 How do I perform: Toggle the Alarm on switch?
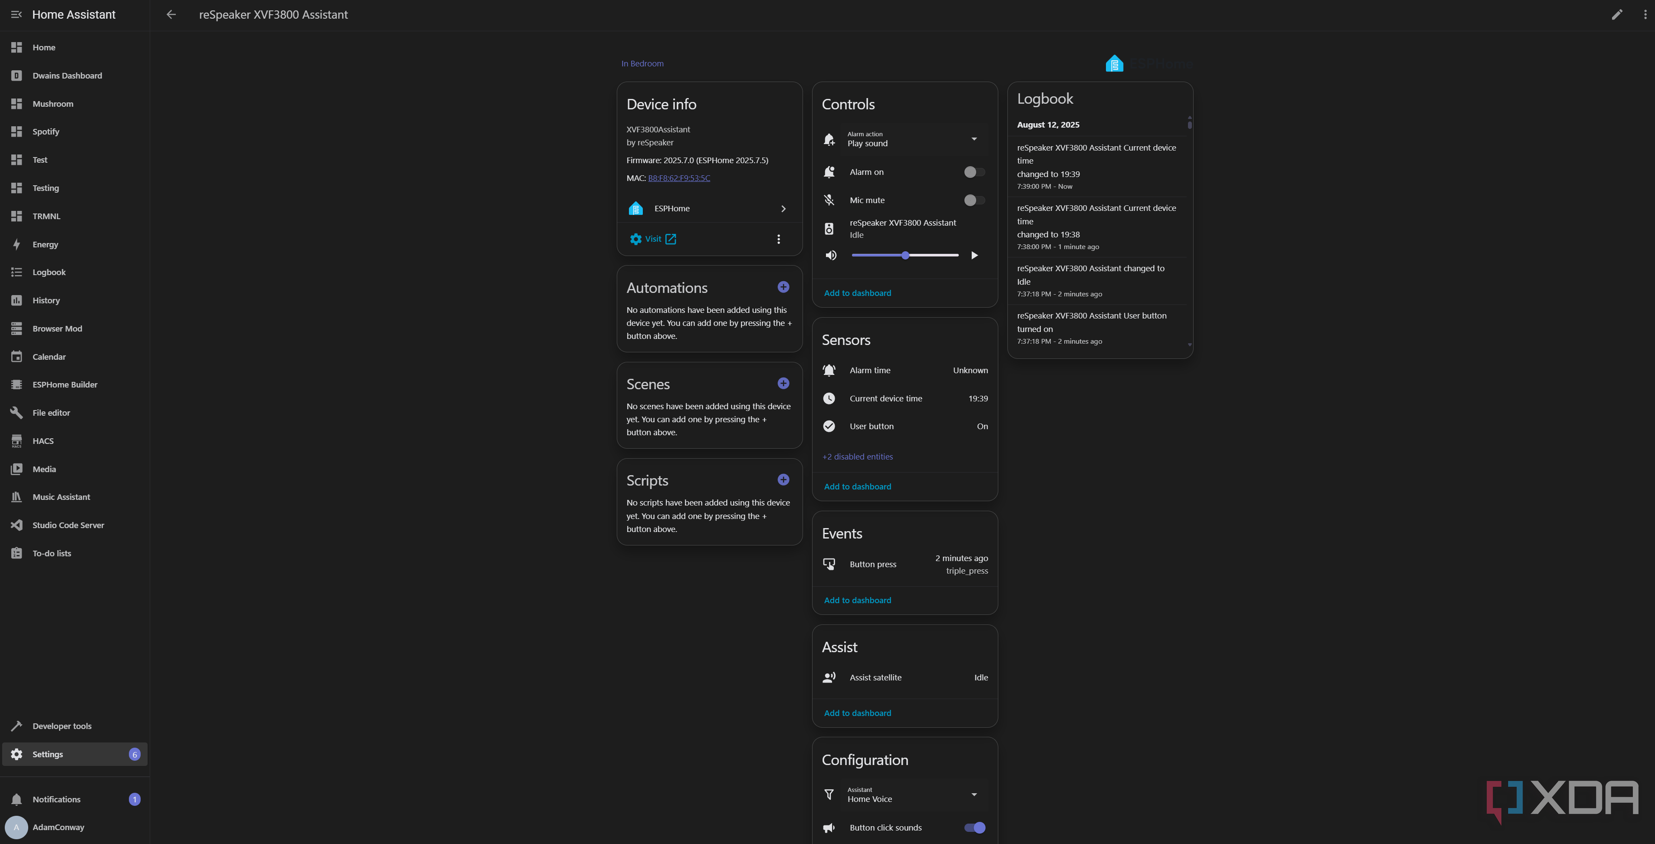[x=974, y=172]
